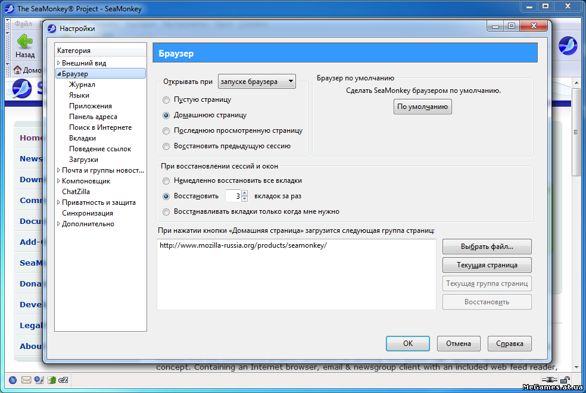
Task: Click the unlocked padlock security icon
Action: coord(565,380)
